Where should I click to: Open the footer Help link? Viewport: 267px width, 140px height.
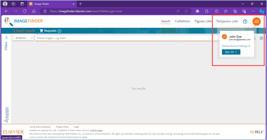coord(76,127)
